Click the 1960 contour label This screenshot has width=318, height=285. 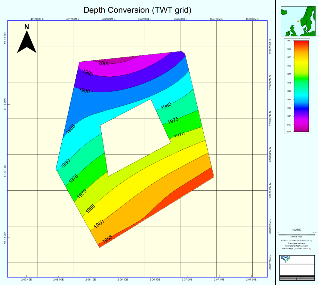tap(99, 224)
